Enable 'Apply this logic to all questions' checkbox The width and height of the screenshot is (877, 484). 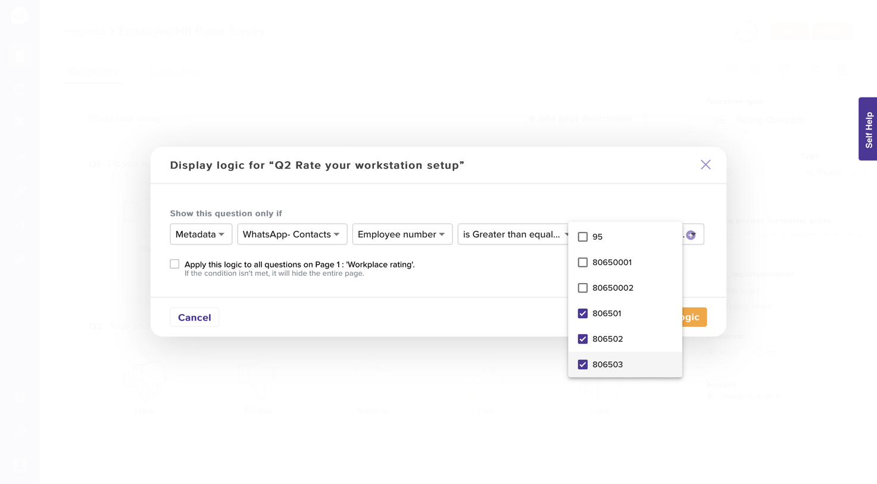(174, 264)
